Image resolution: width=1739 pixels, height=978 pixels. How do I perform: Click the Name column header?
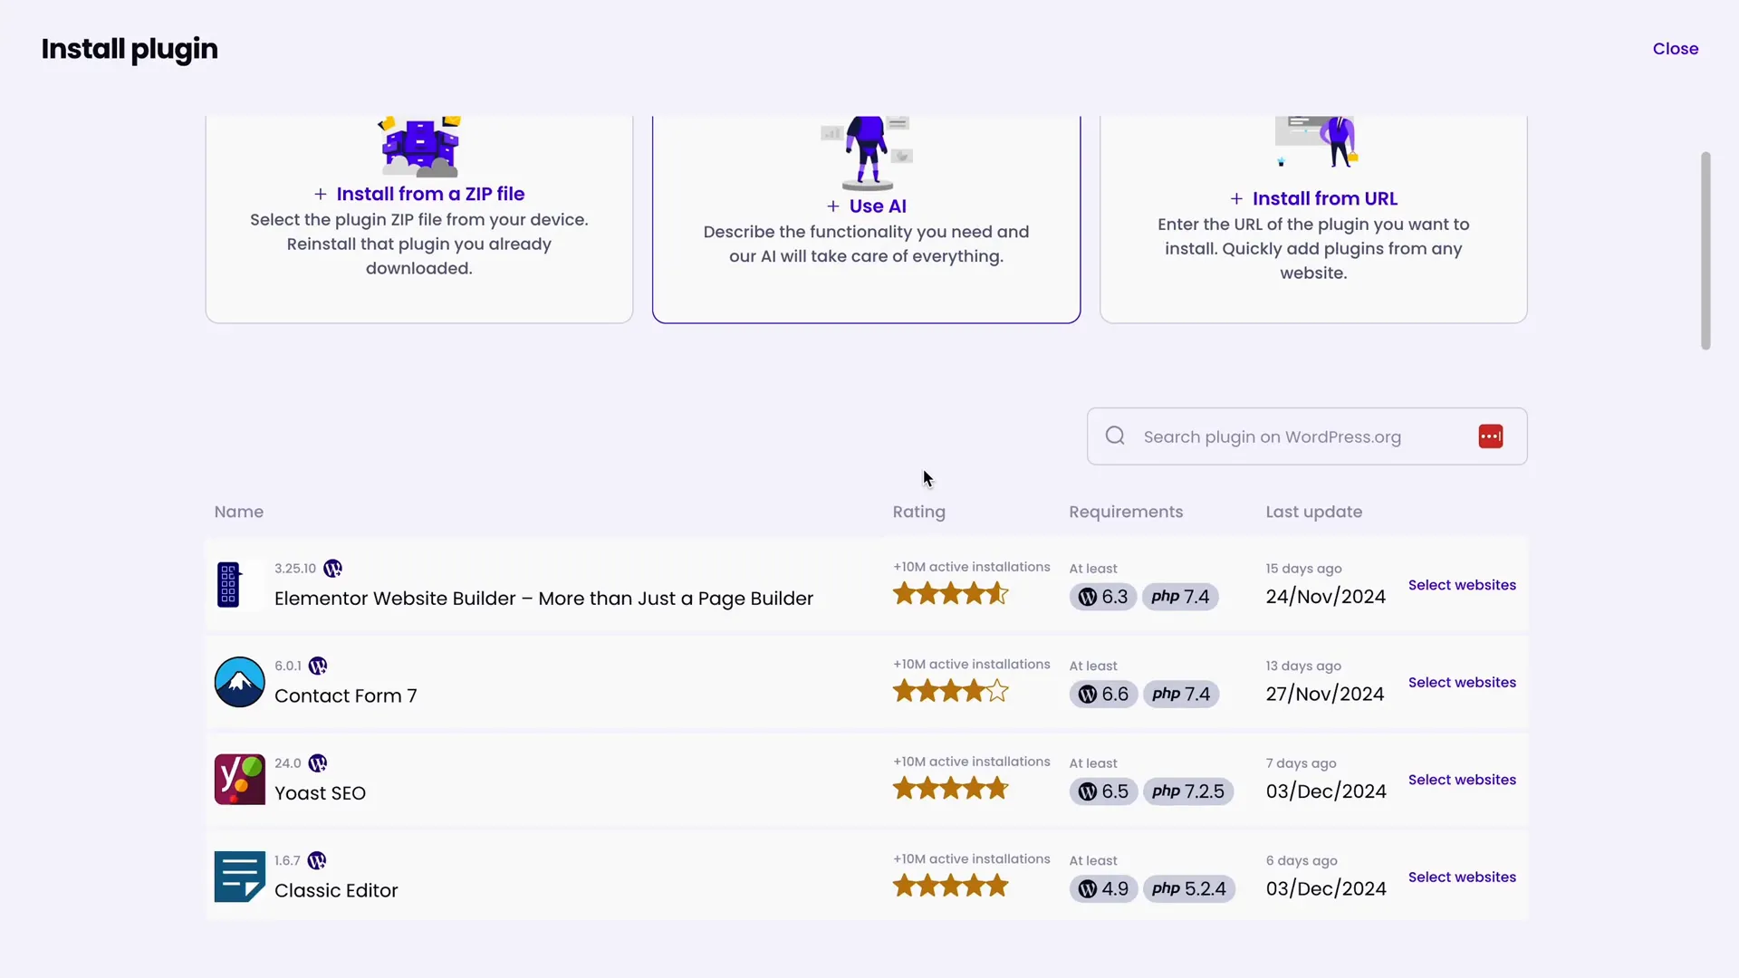pyautogui.click(x=239, y=512)
